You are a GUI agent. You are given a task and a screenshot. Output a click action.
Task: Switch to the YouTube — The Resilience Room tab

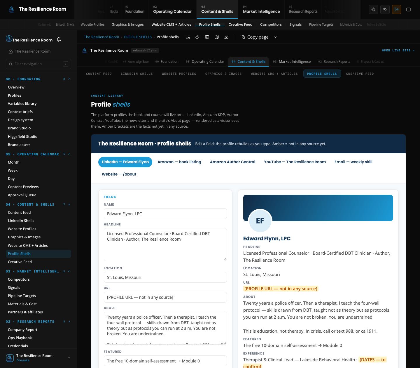pyautogui.click(x=295, y=162)
